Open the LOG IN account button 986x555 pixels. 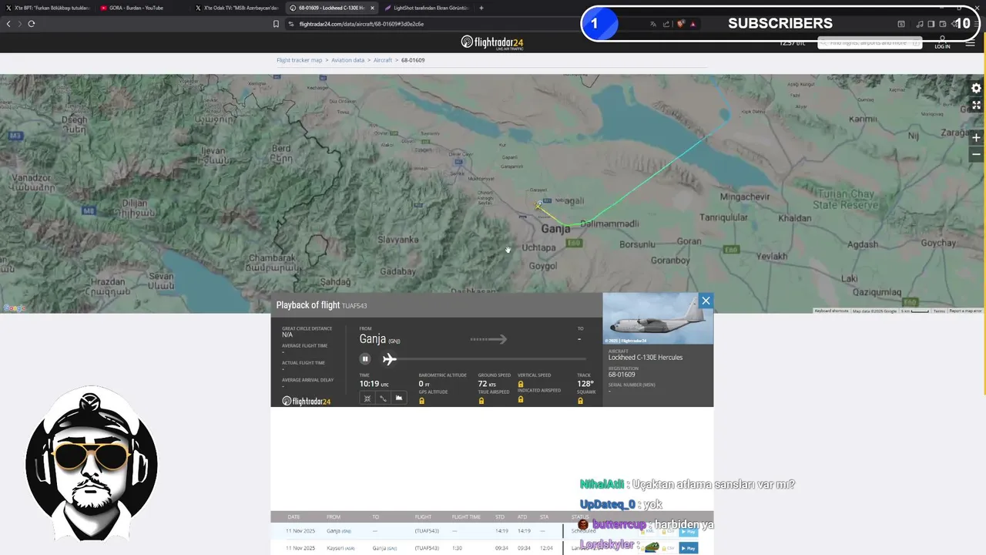pos(942,42)
